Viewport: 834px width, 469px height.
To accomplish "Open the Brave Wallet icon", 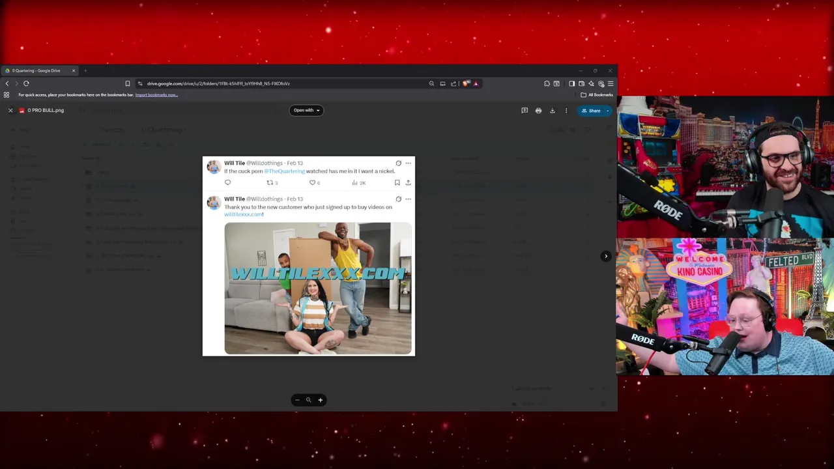I will point(581,83).
